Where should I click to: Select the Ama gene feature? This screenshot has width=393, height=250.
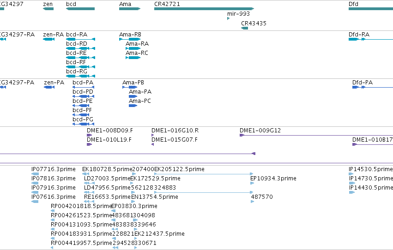(130, 9)
